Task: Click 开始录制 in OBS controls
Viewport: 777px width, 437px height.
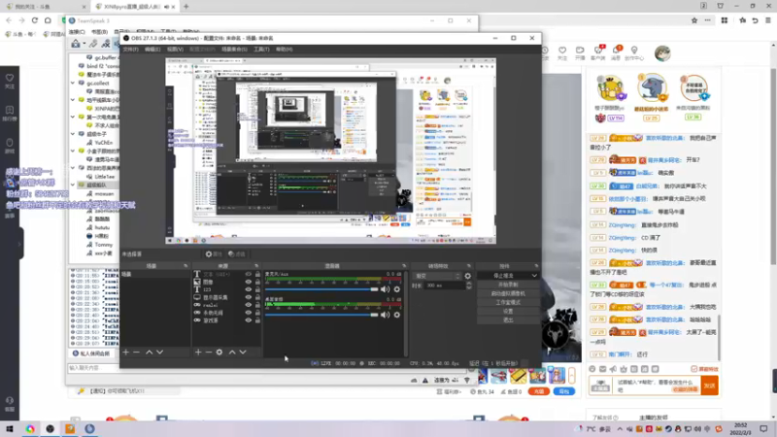Action: click(x=508, y=285)
